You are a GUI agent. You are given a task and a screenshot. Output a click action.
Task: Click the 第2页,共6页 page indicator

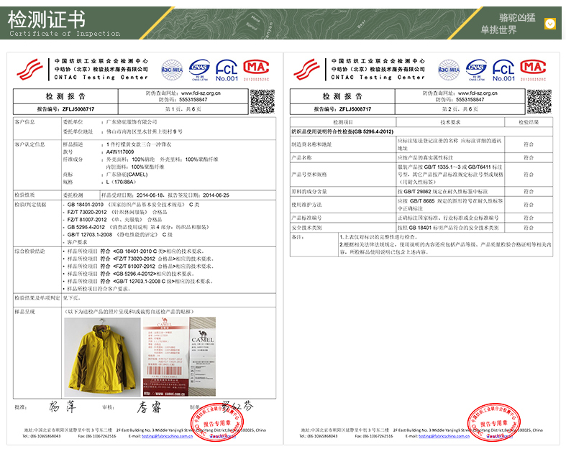click(460, 109)
